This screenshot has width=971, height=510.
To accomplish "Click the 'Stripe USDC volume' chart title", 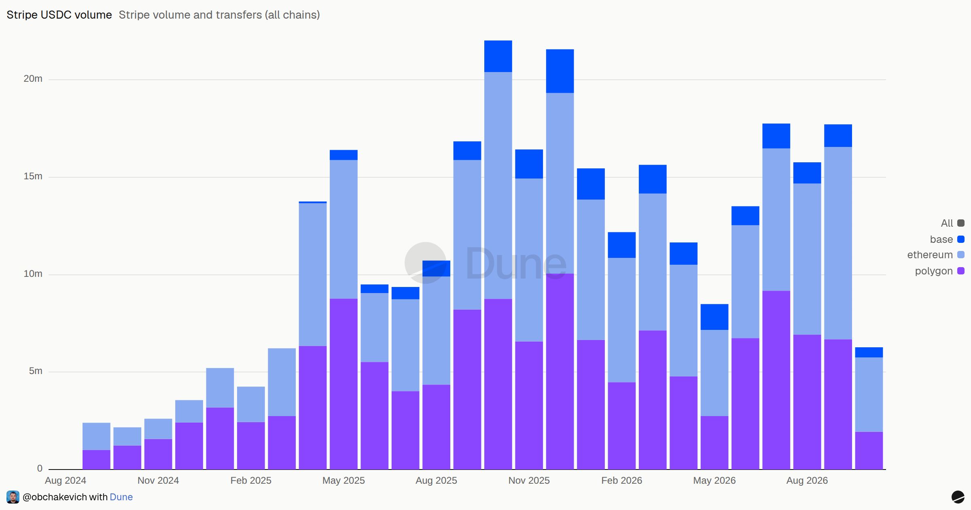I will (59, 15).
